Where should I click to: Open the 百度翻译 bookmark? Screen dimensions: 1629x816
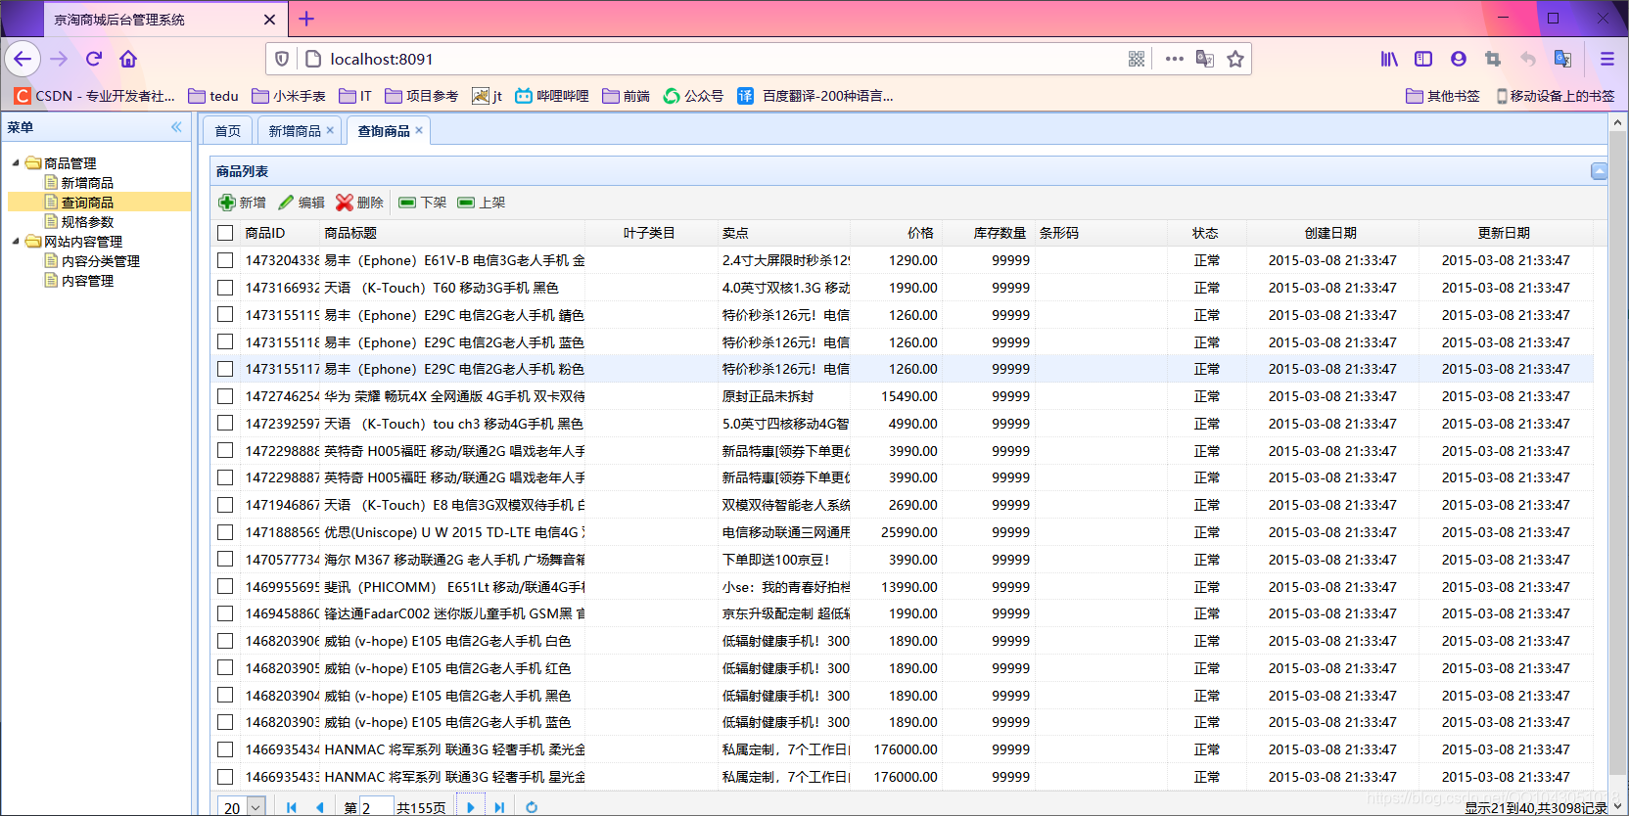(x=814, y=96)
